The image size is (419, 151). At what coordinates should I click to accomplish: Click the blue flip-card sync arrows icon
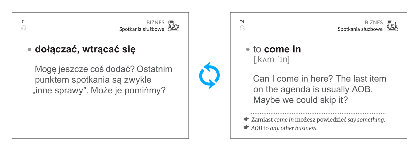[209, 75]
